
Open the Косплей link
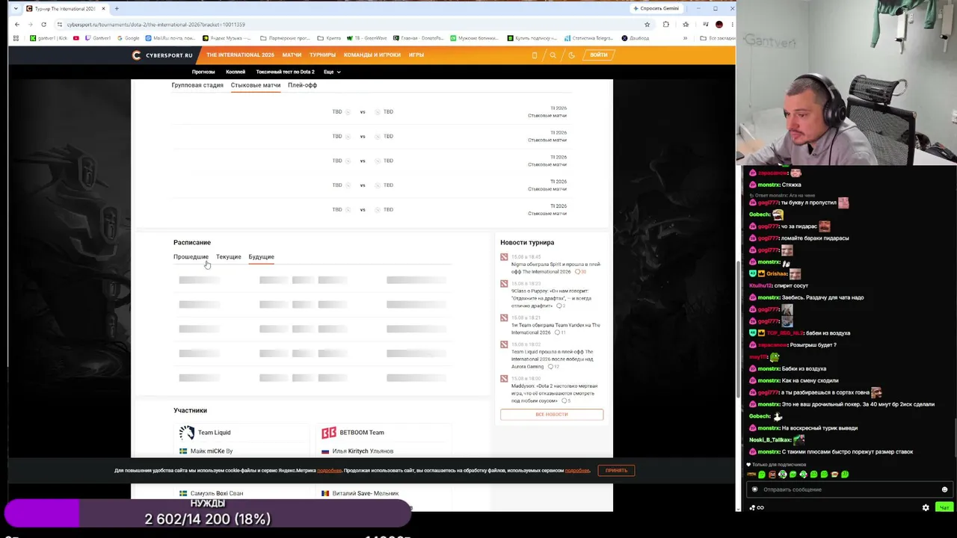tap(236, 72)
